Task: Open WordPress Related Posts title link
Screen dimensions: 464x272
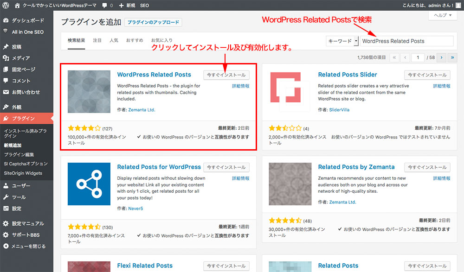Action: click(154, 75)
